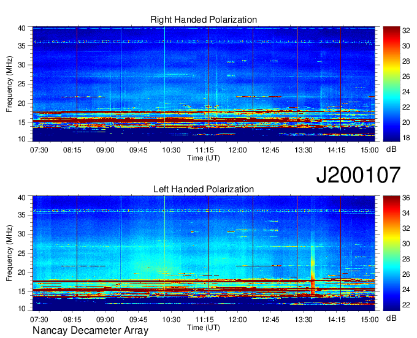Click the Left Handed plot's colorbar

pos(391,254)
